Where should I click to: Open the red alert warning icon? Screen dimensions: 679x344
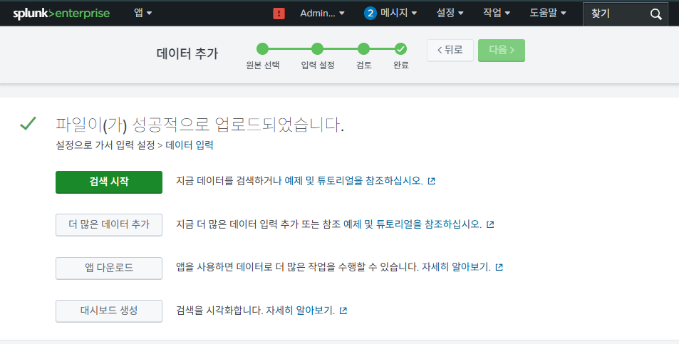(x=279, y=14)
